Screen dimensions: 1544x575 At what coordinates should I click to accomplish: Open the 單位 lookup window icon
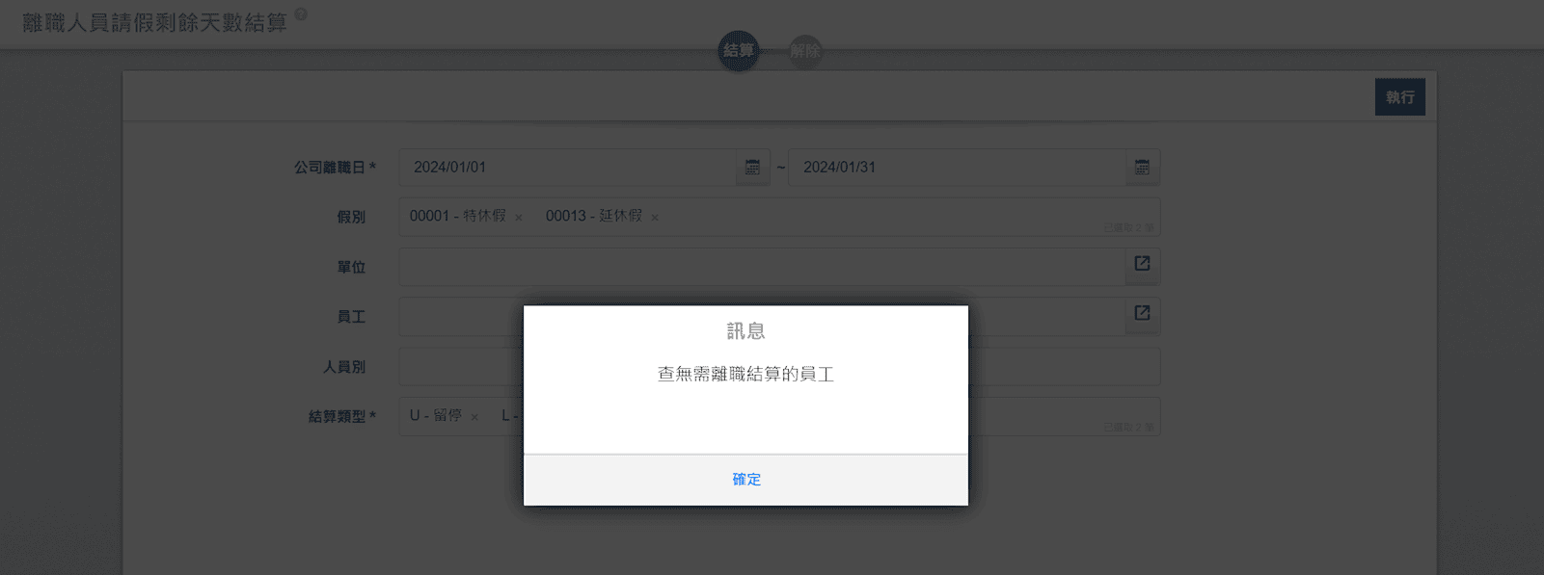point(1142,264)
